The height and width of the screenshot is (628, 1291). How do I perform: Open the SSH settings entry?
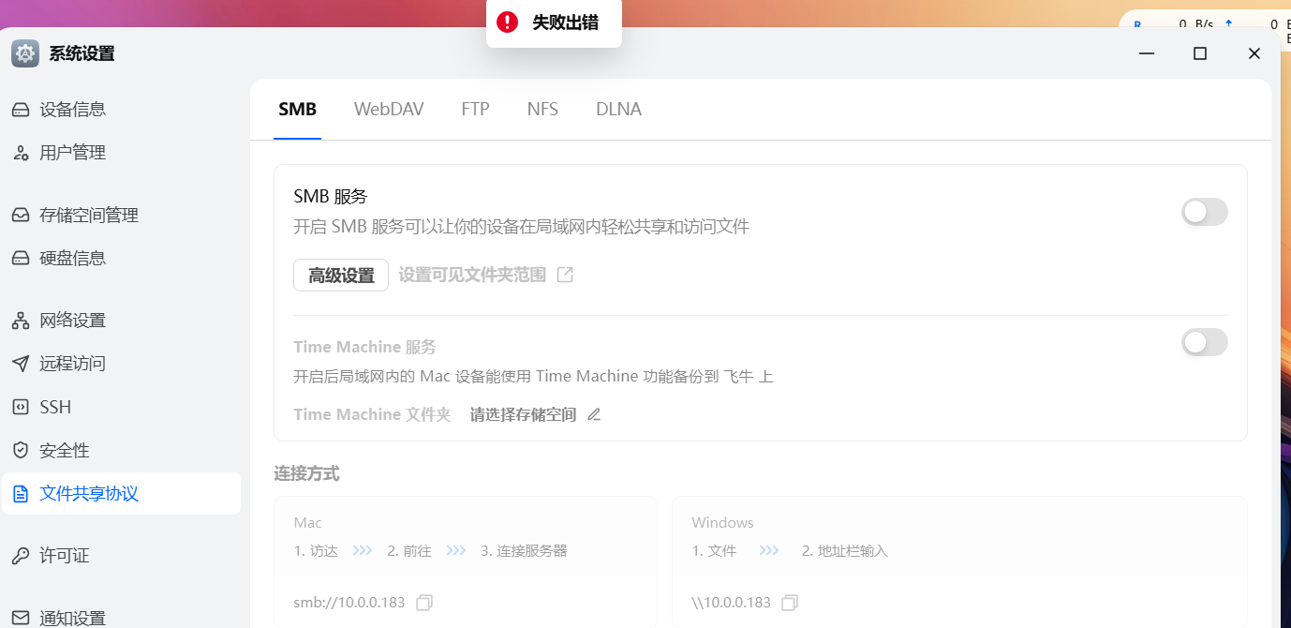[121, 407]
